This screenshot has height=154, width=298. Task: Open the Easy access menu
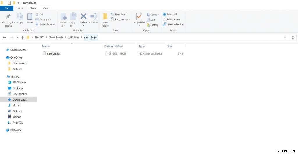[120, 20]
